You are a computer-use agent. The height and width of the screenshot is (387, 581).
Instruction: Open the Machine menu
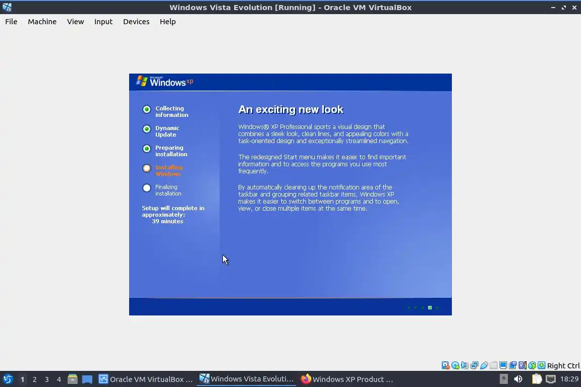tap(42, 22)
